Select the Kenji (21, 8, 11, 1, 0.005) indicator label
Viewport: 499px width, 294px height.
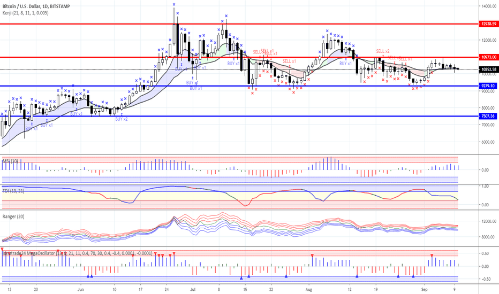[x=26, y=13]
